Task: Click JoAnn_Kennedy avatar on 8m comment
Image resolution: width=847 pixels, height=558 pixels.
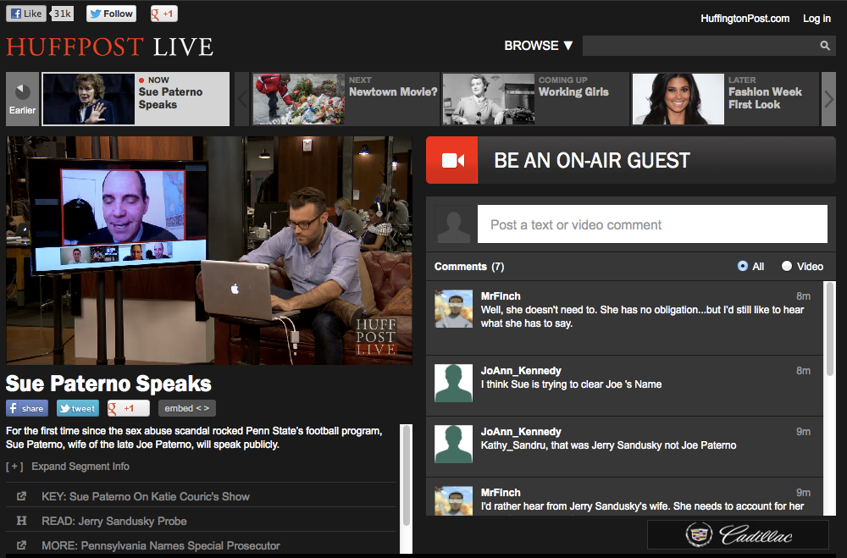Action: [x=453, y=383]
